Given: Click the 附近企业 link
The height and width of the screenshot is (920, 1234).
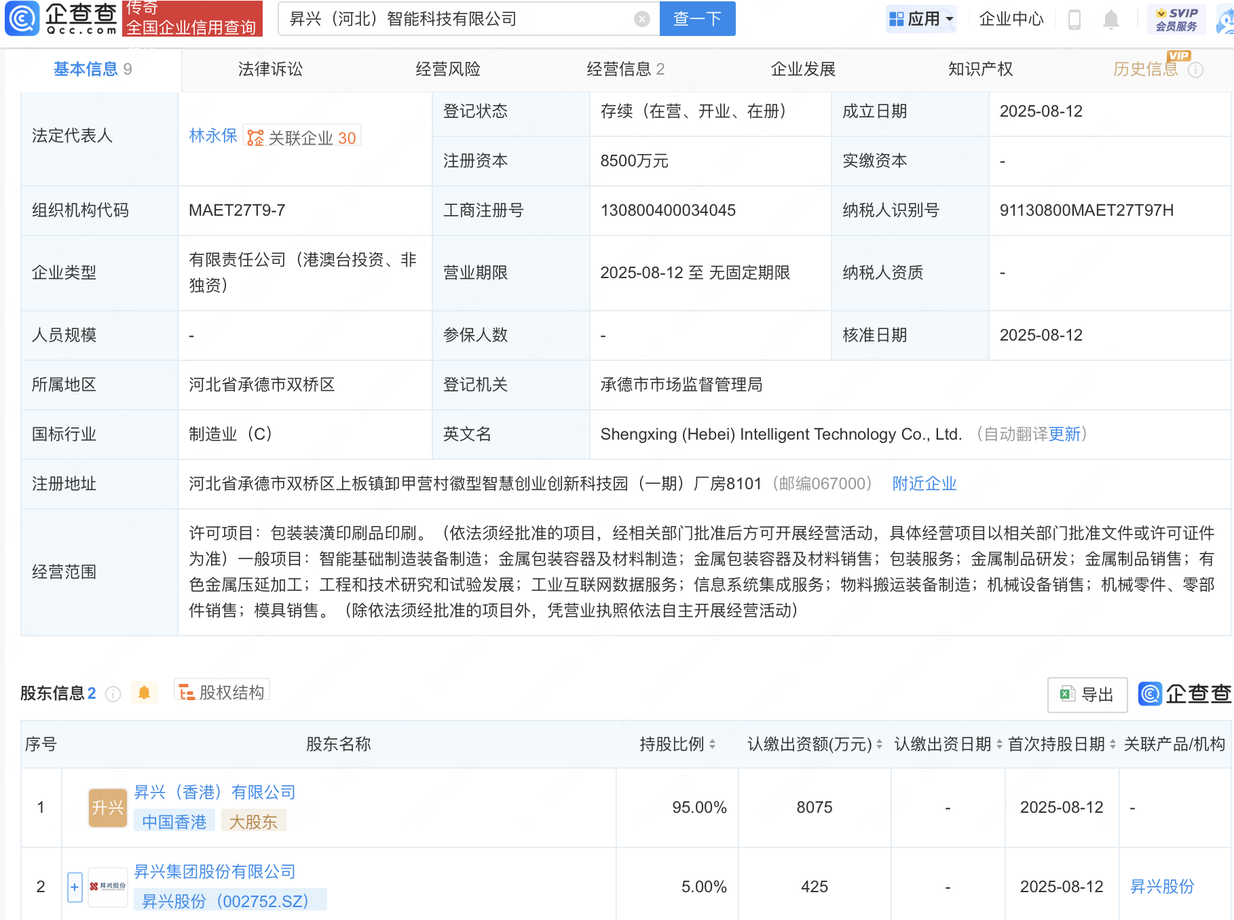Looking at the screenshot, I should point(924,484).
